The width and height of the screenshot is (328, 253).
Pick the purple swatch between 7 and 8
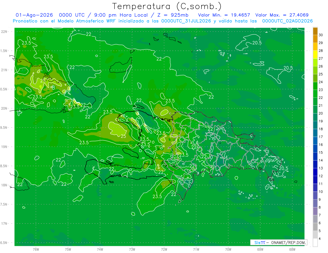click(x=315, y=211)
